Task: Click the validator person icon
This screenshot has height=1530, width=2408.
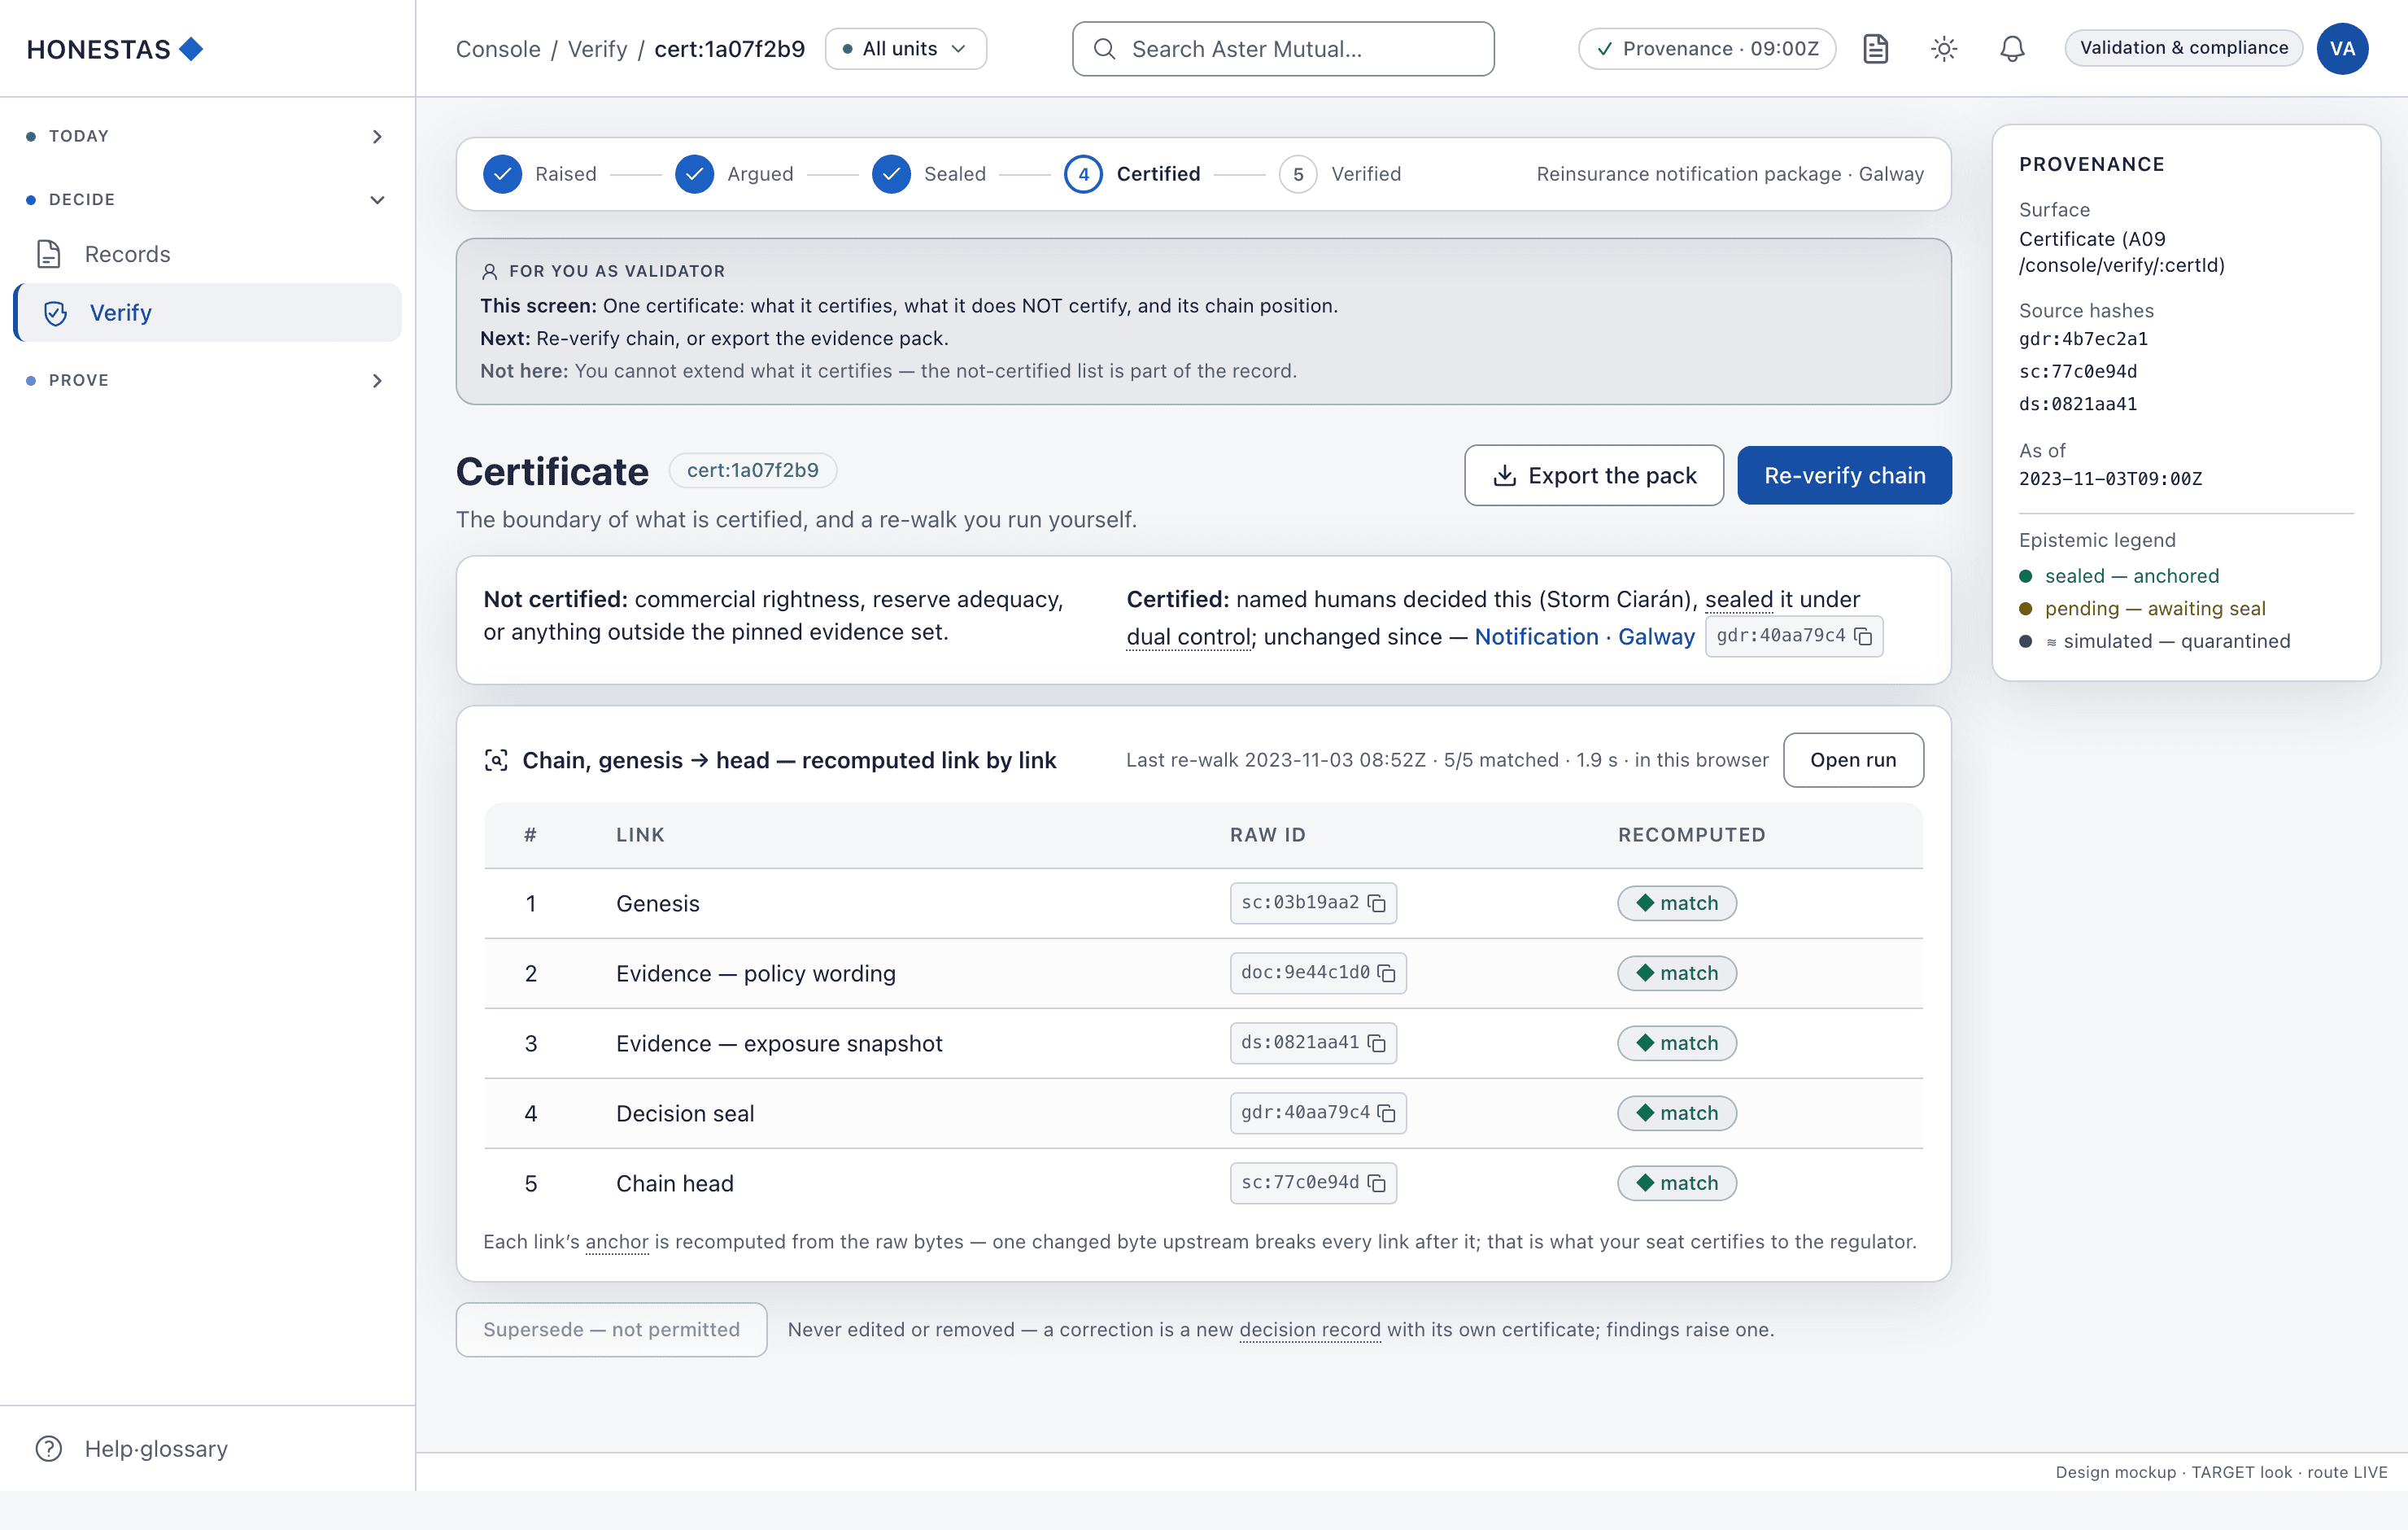Action: [490, 271]
